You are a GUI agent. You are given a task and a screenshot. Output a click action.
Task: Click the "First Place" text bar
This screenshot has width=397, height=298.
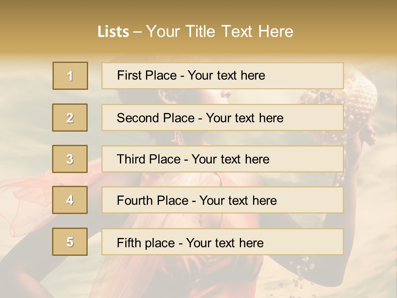click(x=222, y=76)
